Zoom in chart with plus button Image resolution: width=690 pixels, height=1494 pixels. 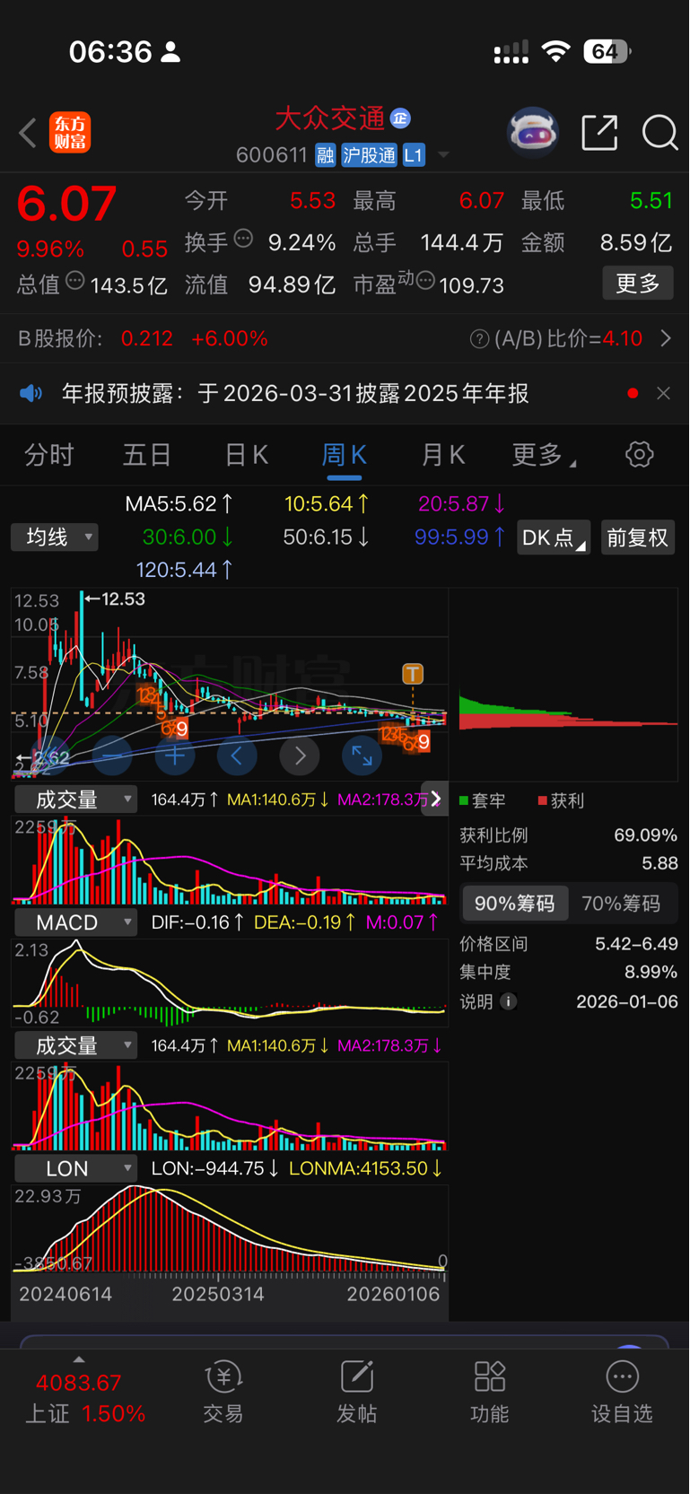pos(175,756)
